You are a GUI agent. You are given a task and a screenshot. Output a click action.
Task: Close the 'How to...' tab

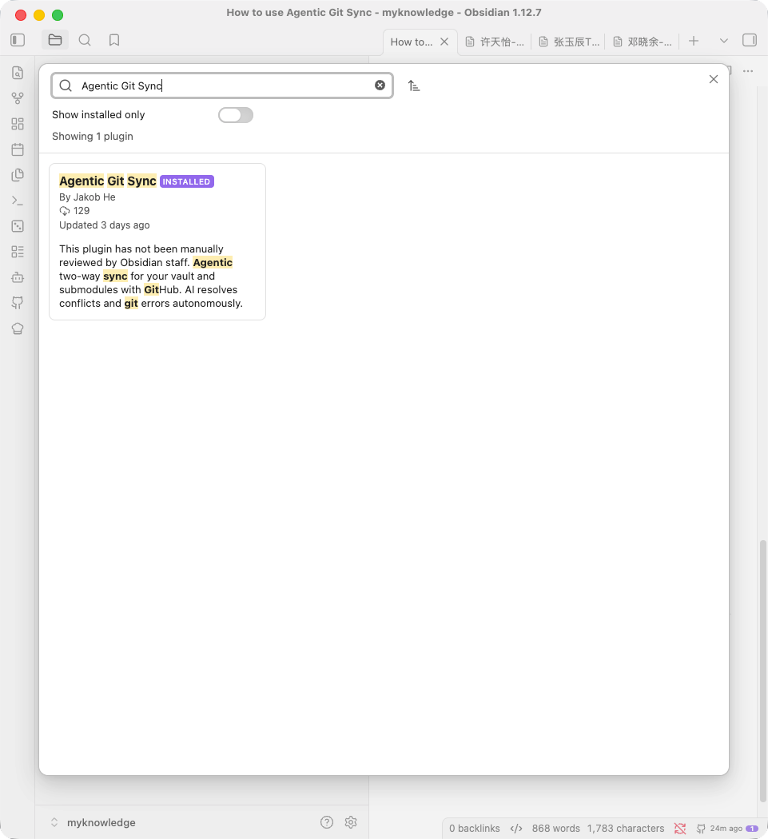(x=444, y=42)
